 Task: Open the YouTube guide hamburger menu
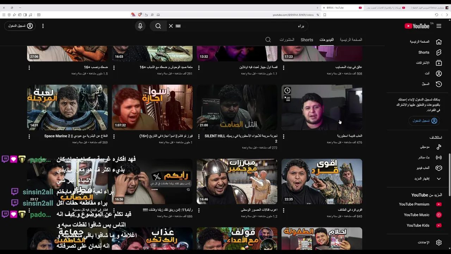439,26
